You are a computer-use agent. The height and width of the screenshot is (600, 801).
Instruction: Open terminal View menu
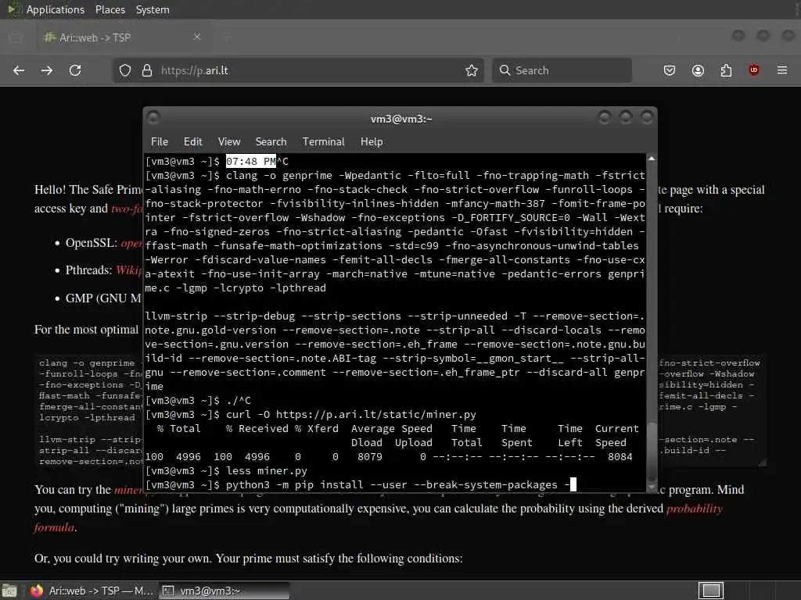(229, 142)
